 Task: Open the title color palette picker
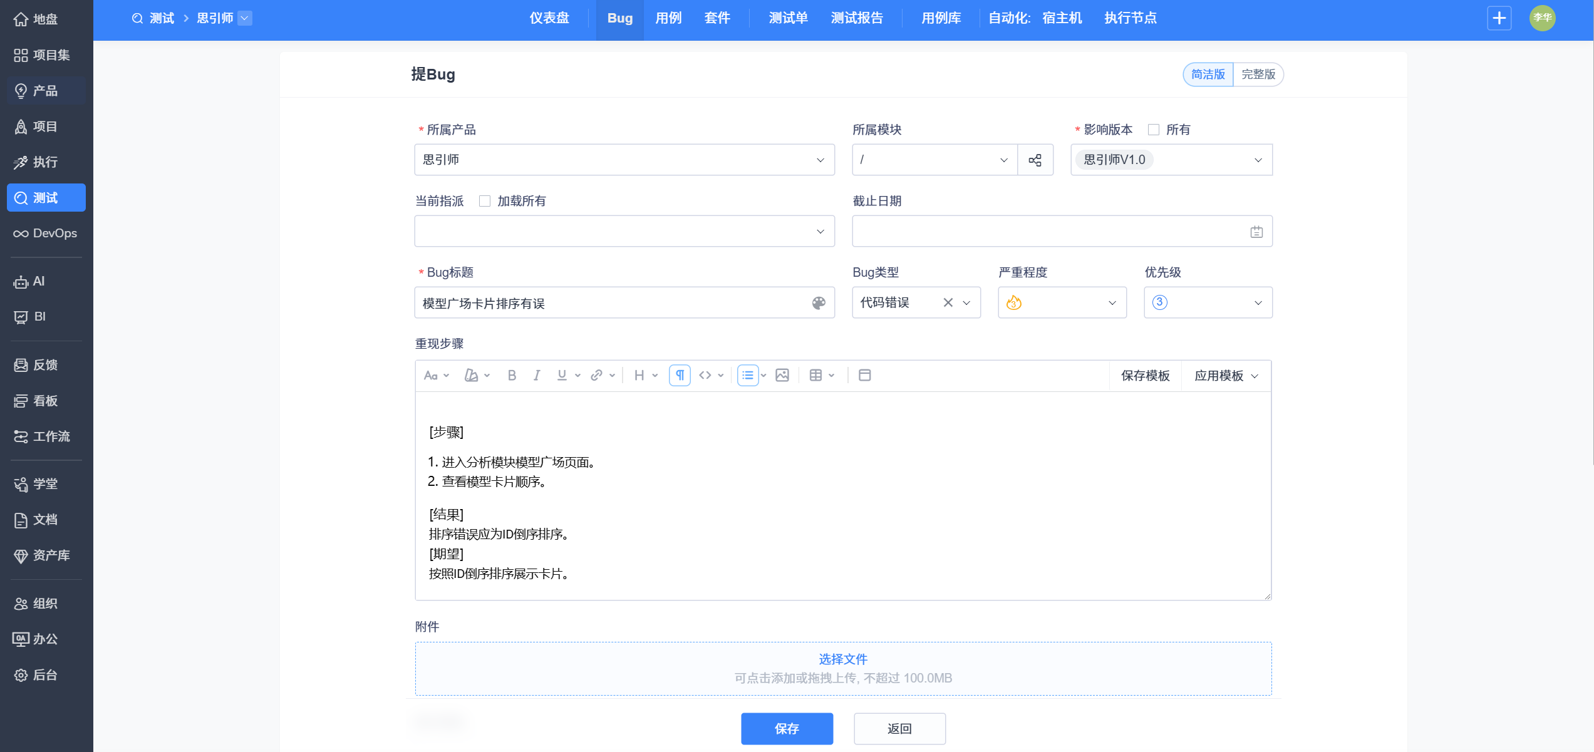click(818, 303)
